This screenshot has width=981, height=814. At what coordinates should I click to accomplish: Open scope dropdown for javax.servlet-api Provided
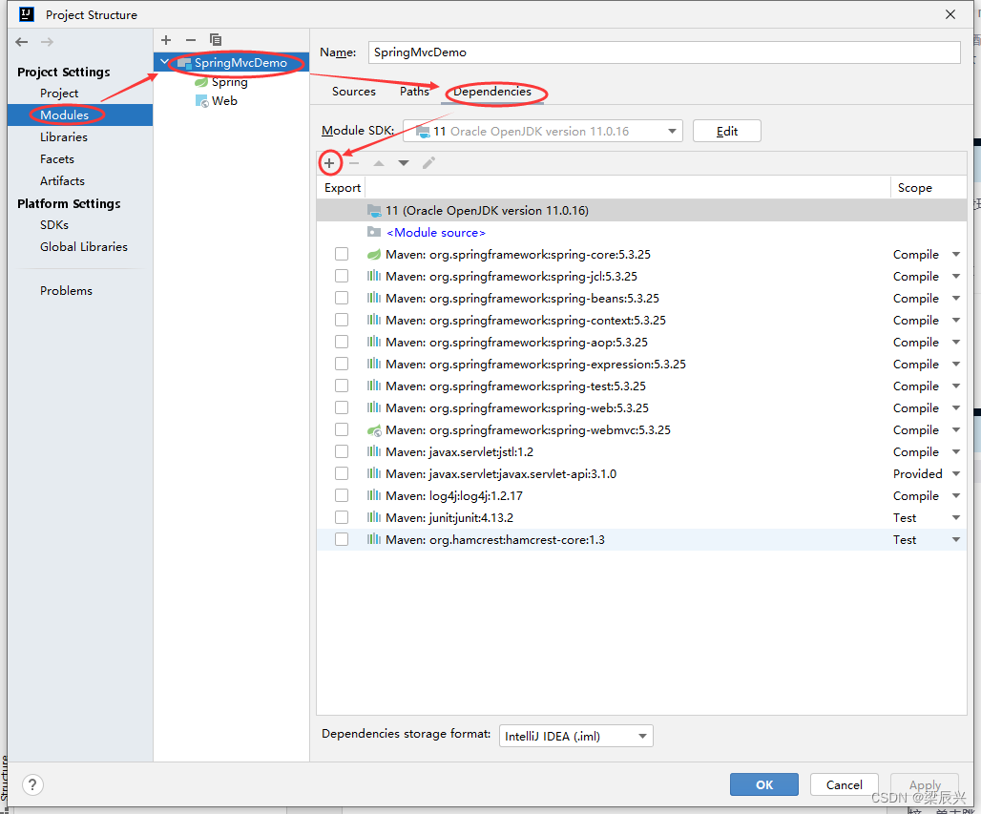point(956,473)
